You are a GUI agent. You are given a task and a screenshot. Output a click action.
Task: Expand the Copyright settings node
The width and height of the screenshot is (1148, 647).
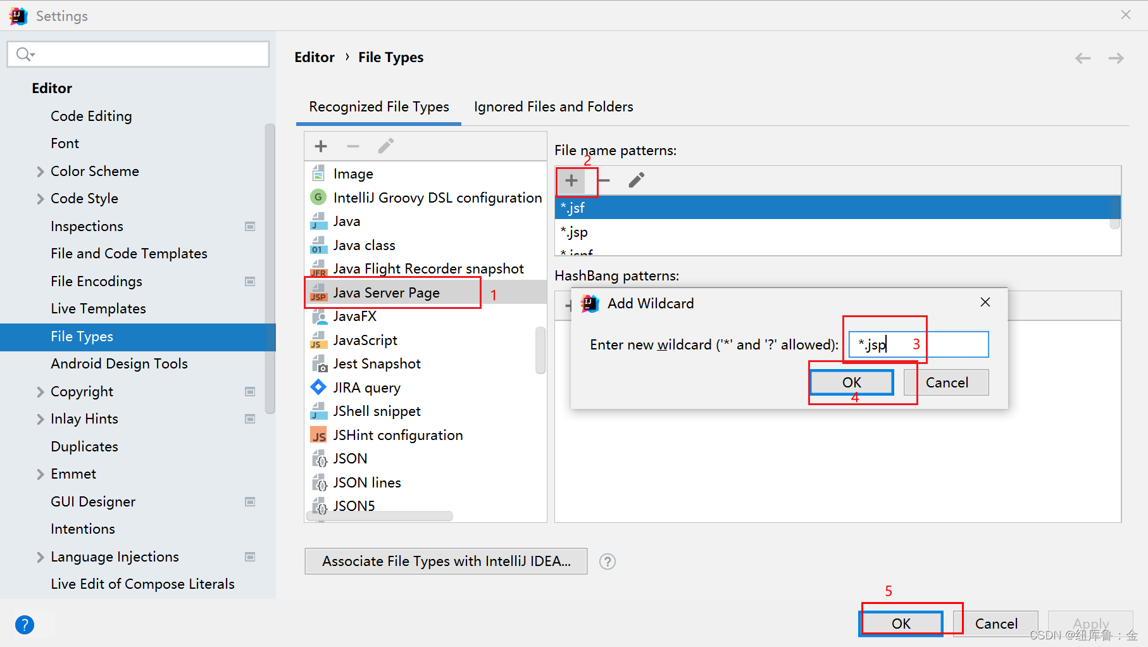click(41, 392)
